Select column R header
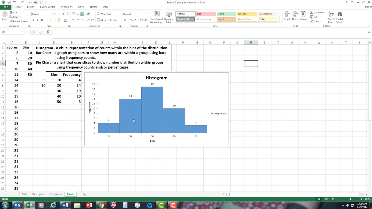 251,42
